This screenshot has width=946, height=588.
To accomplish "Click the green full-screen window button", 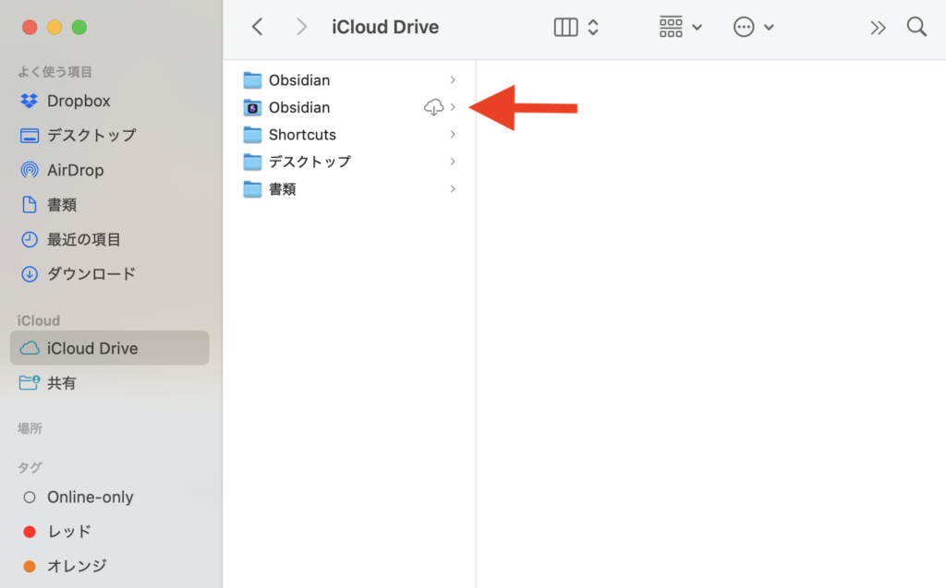I will tap(79, 27).
